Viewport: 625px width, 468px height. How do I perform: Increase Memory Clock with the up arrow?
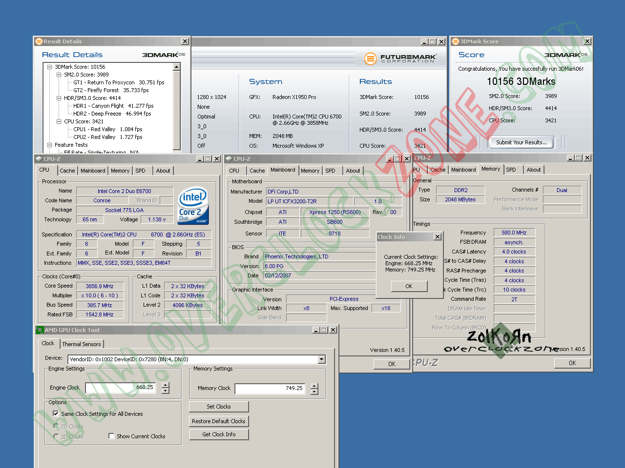click(x=314, y=386)
